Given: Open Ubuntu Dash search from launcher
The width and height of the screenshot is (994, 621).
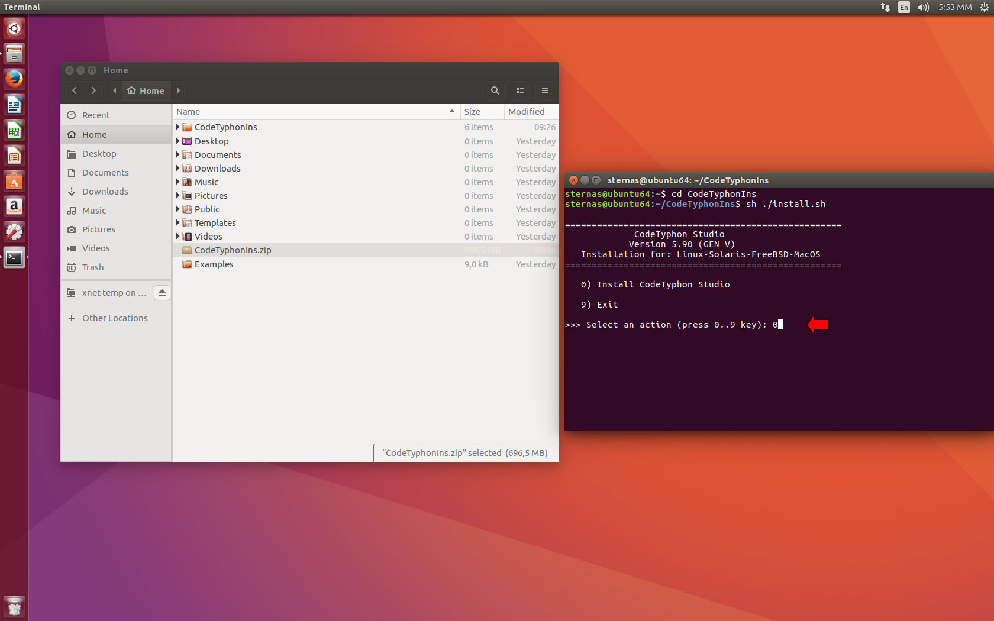Looking at the screenshot, I should coord(14,28).
